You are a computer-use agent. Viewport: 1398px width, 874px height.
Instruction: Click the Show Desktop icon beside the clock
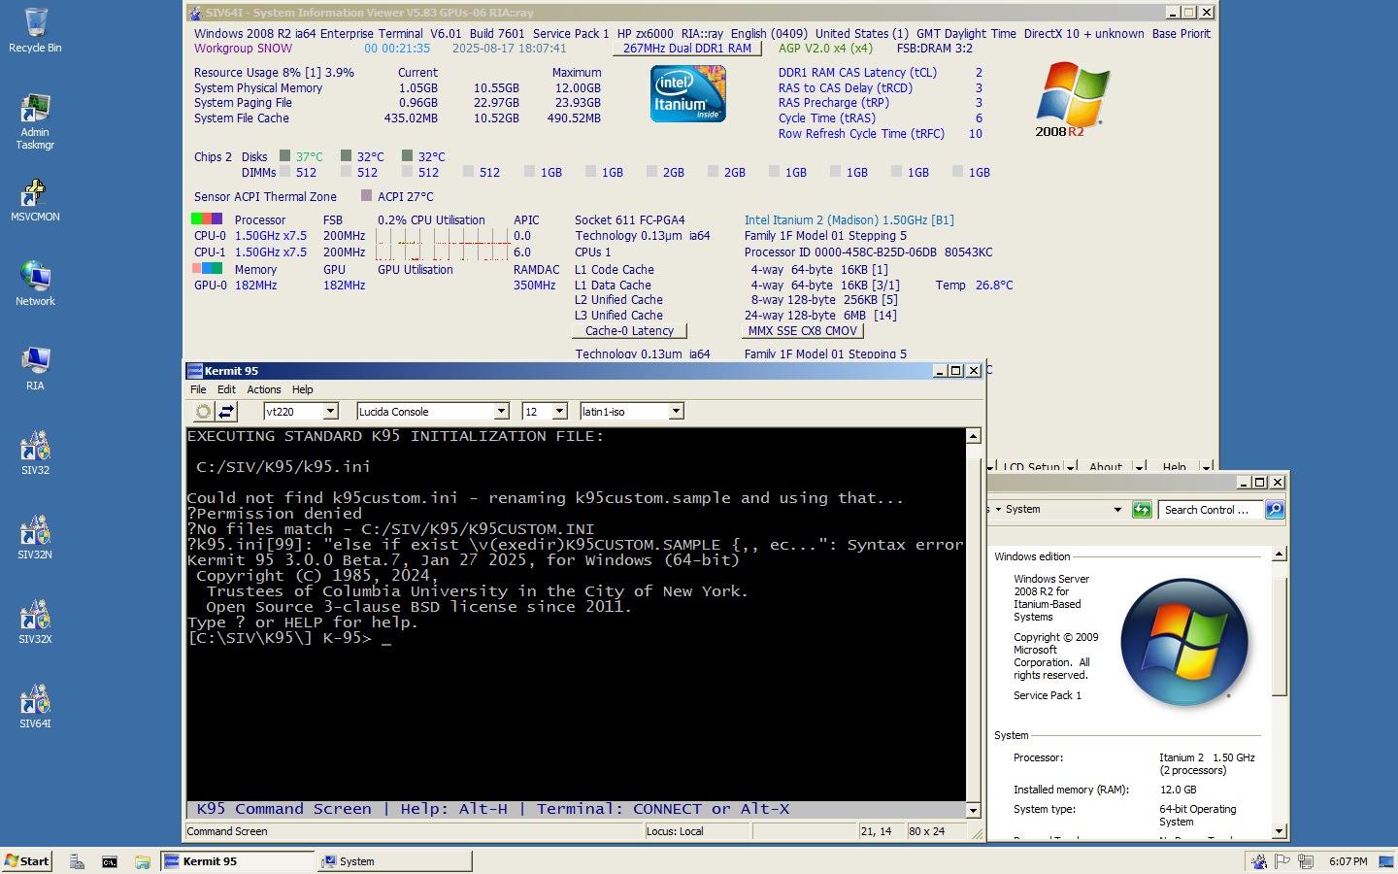coord(1386,861)
